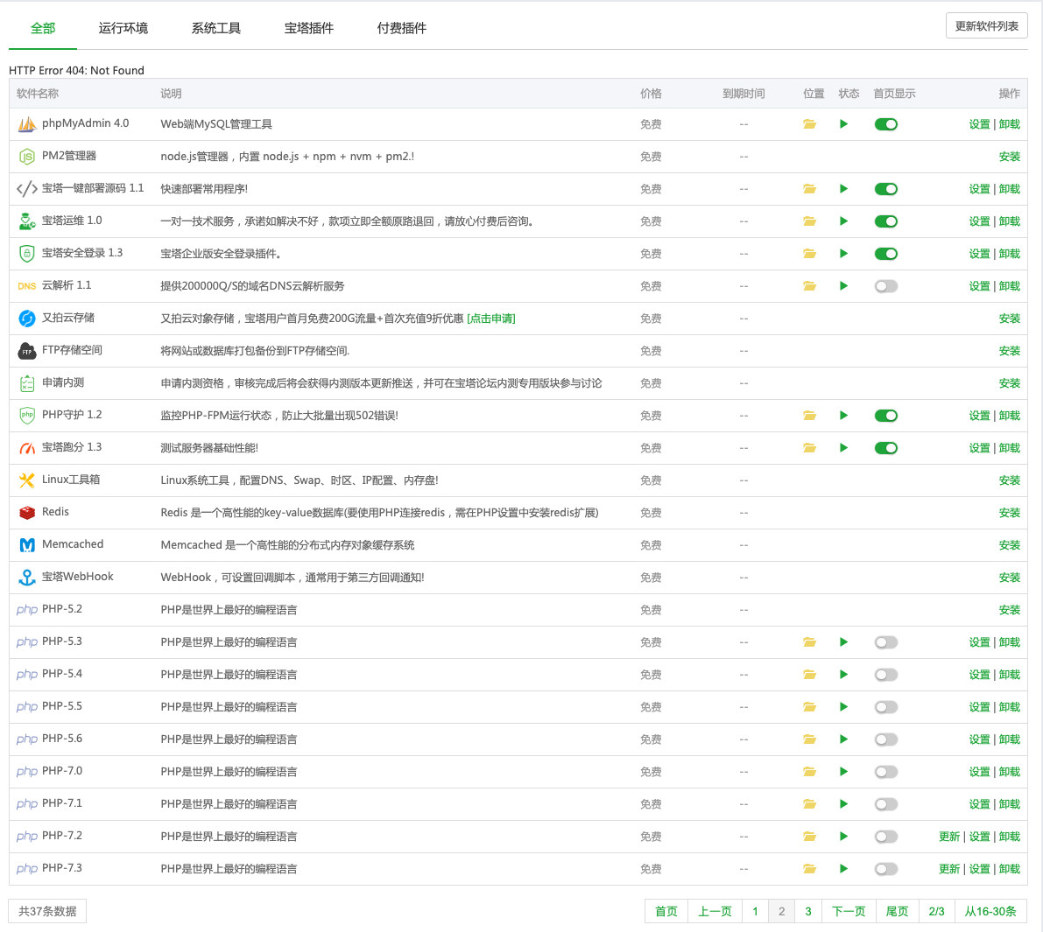
Task: Toggle homepage display for 宝塔安全登录 1.3
Action: [x=886, y=253]
